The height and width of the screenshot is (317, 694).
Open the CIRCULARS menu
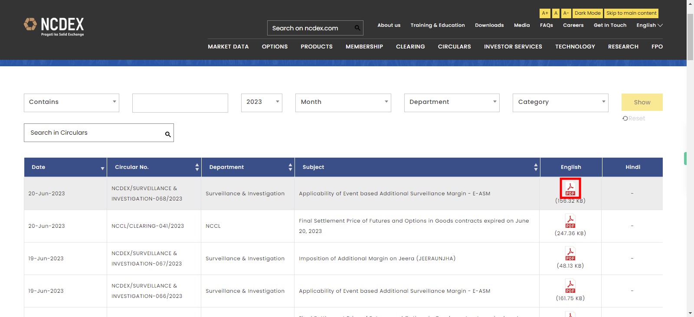click(455, 47)
